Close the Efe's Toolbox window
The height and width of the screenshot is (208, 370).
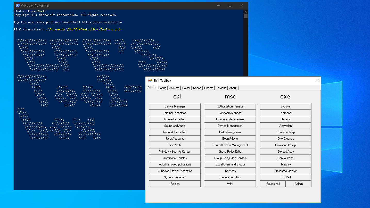(x=317, y=80)
